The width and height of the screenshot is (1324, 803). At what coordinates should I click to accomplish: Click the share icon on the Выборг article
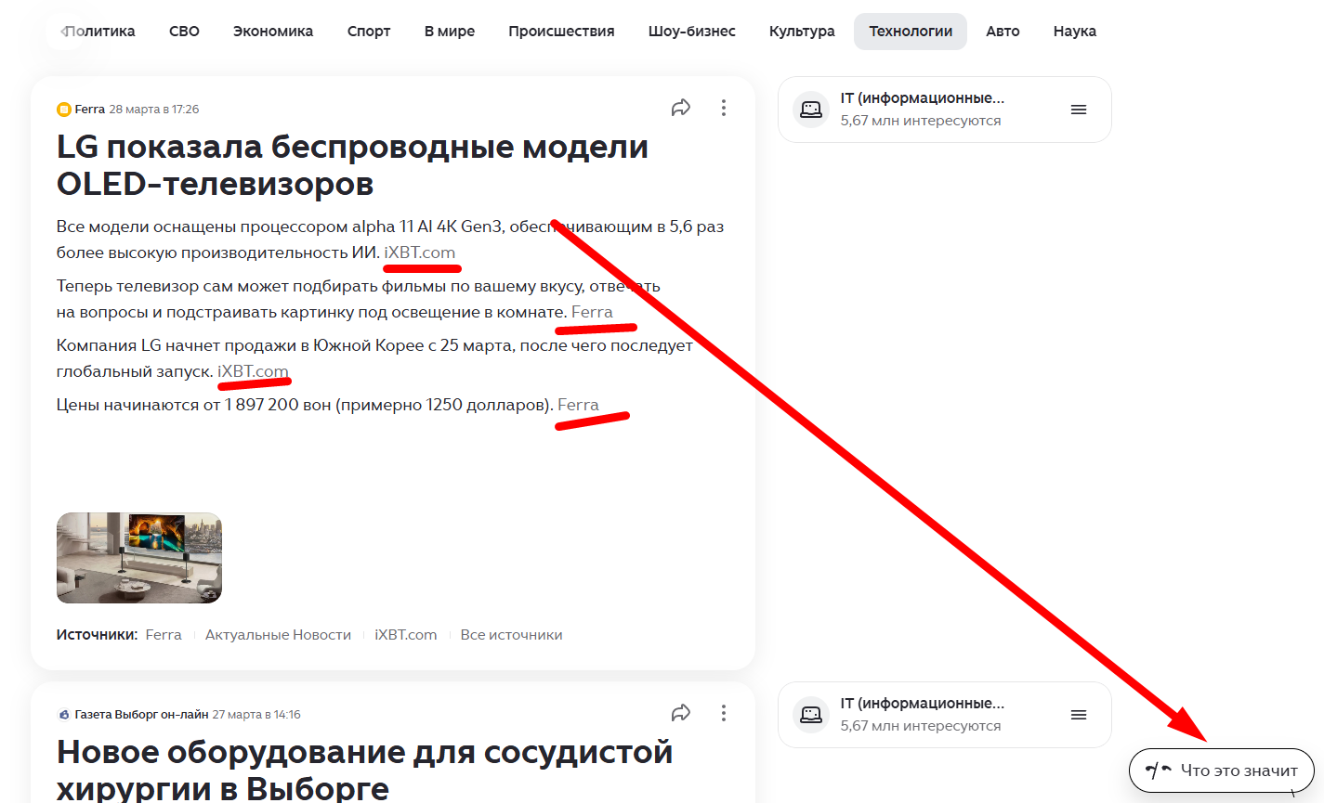coord(680,712)
